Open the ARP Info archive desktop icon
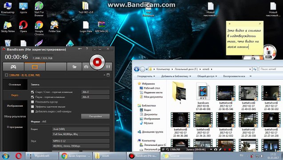Screen dimensions: 283x160 coord(101,27)
